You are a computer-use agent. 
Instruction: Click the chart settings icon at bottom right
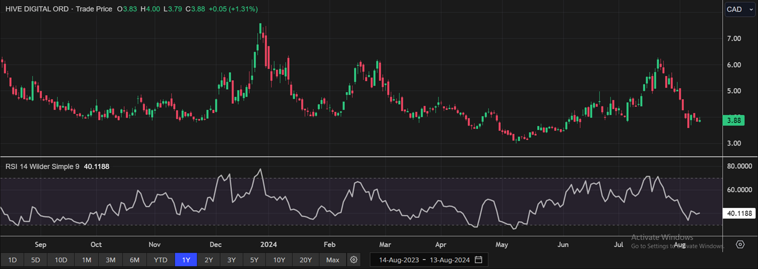coord(740,244)
